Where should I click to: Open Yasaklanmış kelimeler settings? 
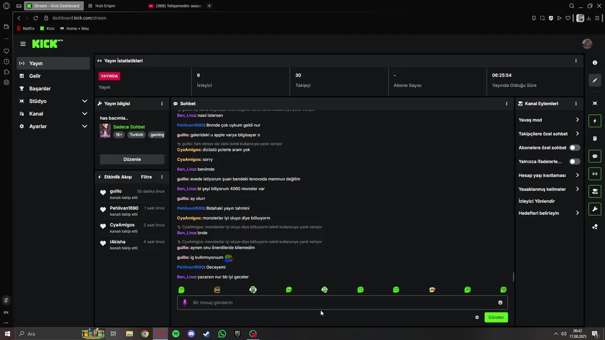[x=549, y=189]
